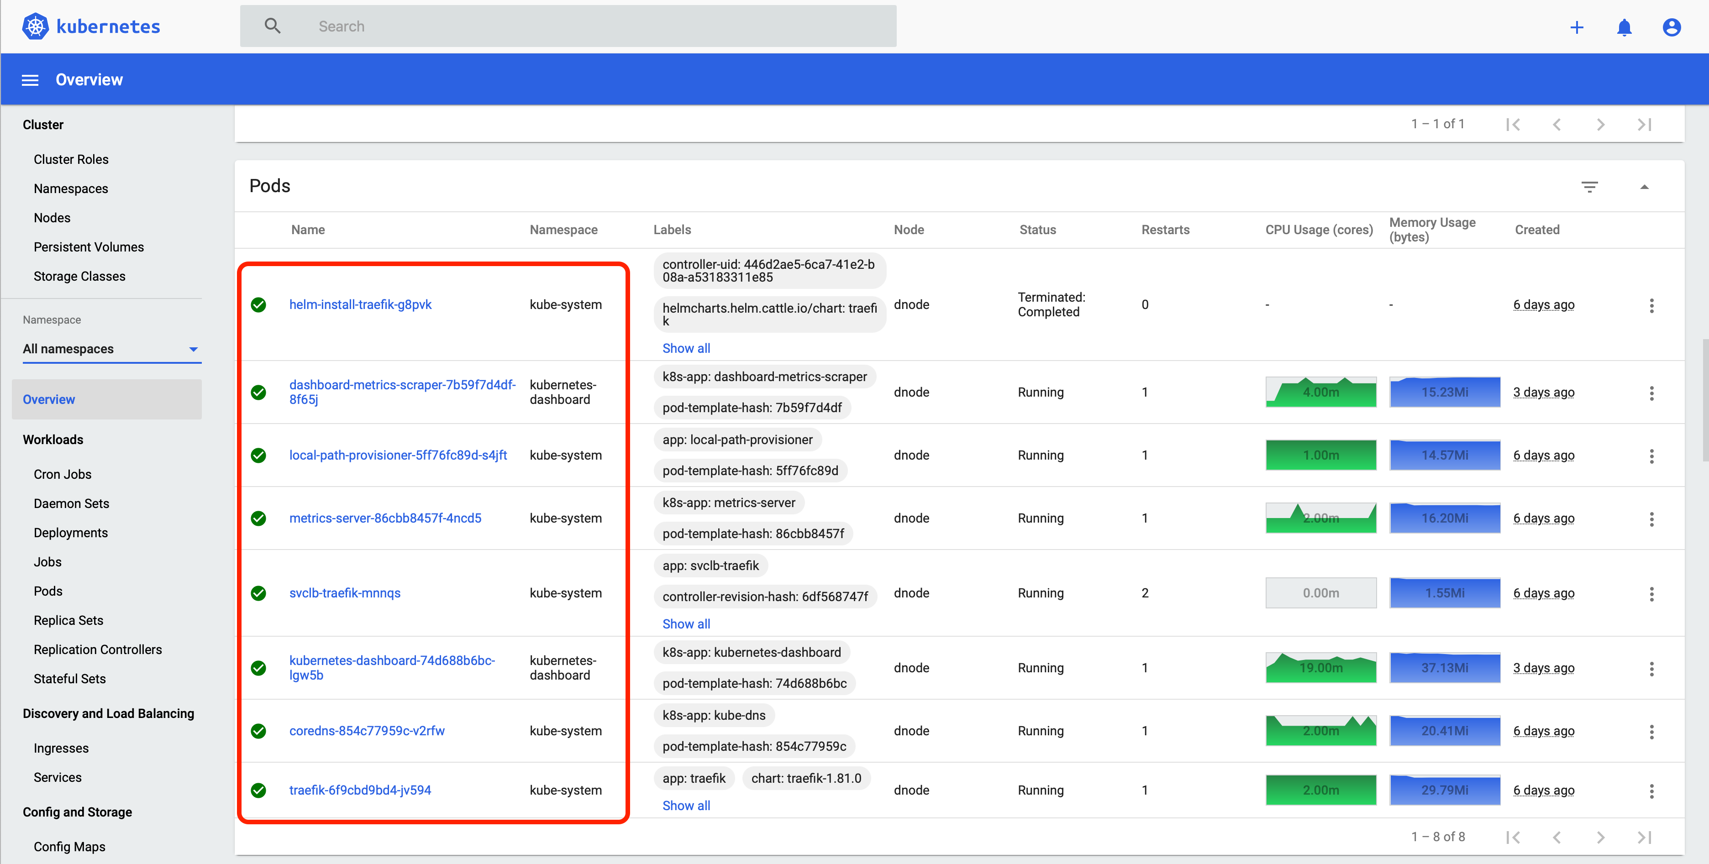The width and height of the screenshot is (1709, 864).
Task: Sort pods by Created column header
Action: (1537, 230)
